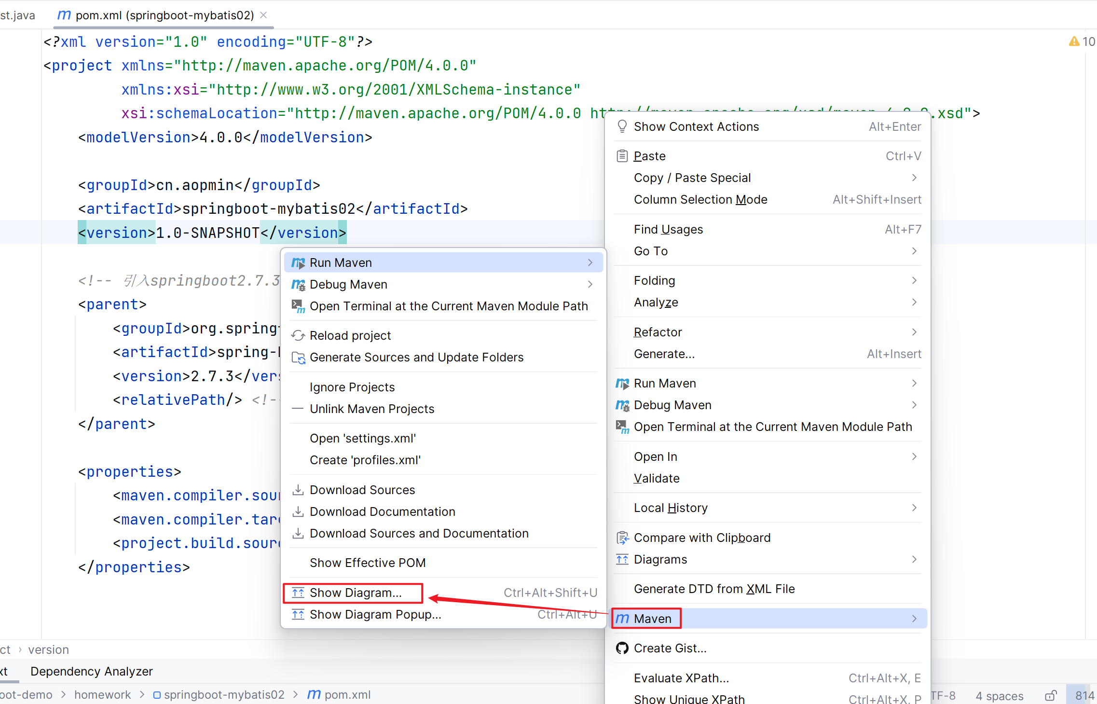The image size is (1097, 704).
Task: Click the Download Sources arrow icon
Action: [x=298, y=490]
